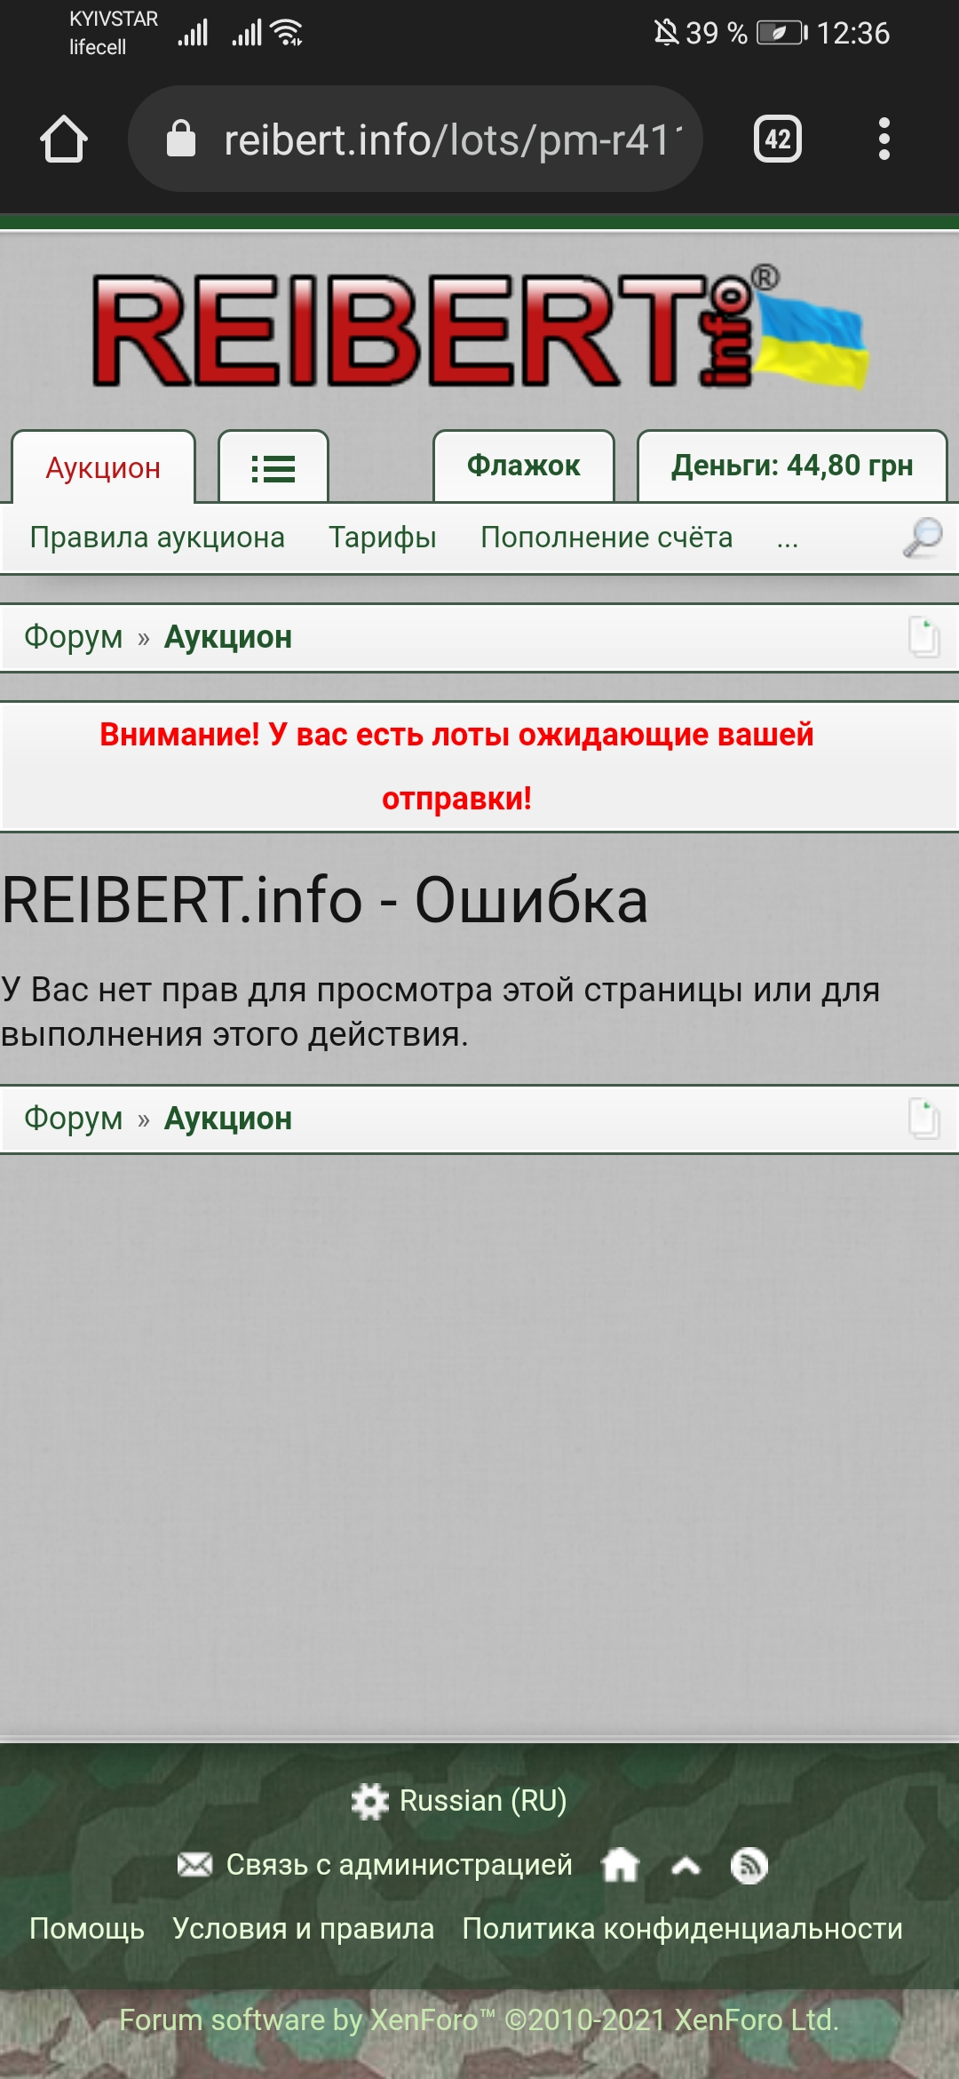Image resolution: width=959 pixels, height=2079 pixels.
Task: Tap the Wi-Fi status bar icon
Action: (288, 33)
